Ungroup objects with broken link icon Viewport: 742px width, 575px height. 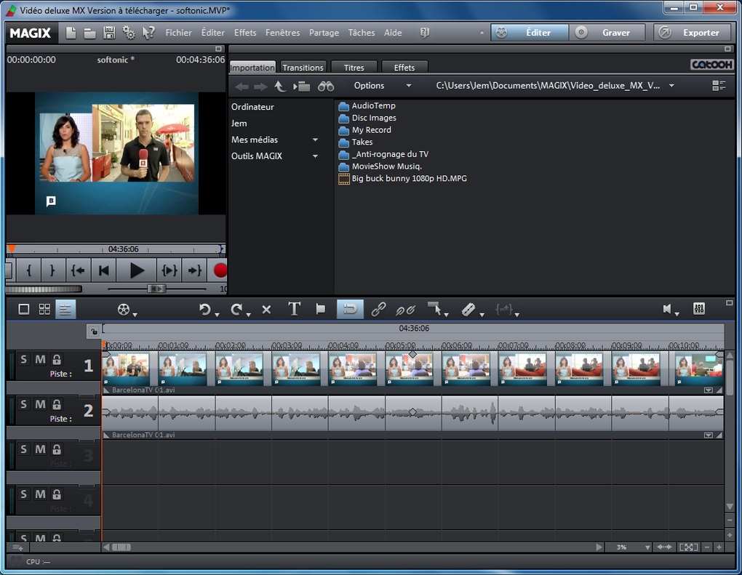(405, 310)
